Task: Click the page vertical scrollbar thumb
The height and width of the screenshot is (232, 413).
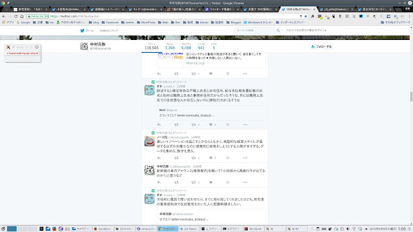Action: pyautogui.click(x=411, y=96)
